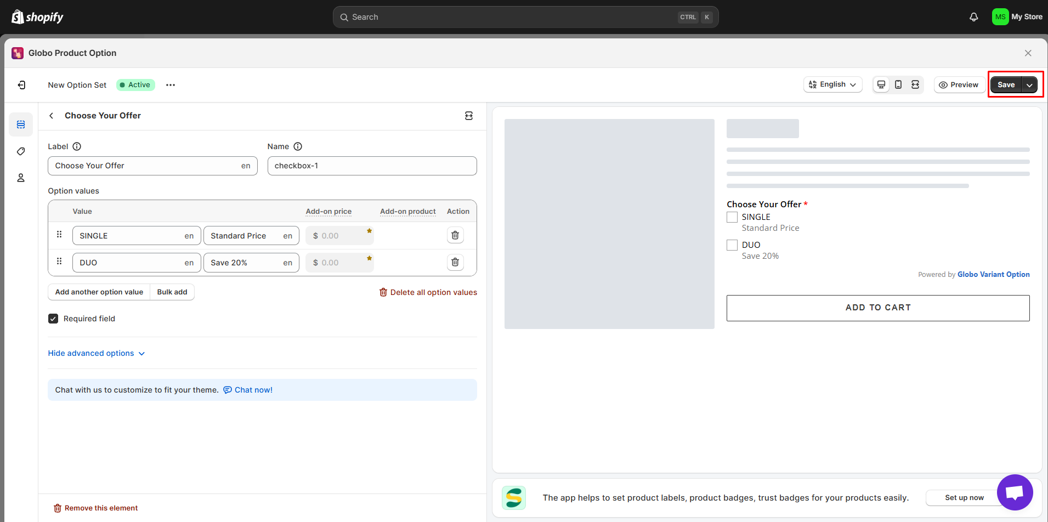Screen dimensions: 1048x522
Task: Open the Elements tab in left sidebar
Action: click(21, 124)
